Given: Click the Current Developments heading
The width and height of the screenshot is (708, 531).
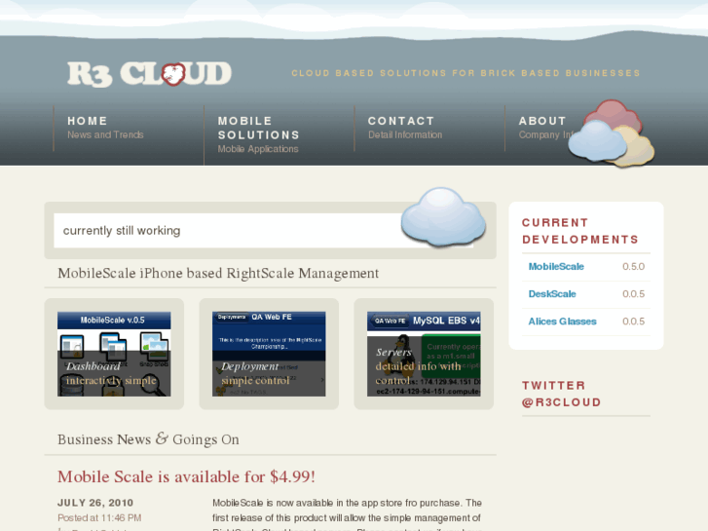Looking at the screenshot, I should (580, 231).
